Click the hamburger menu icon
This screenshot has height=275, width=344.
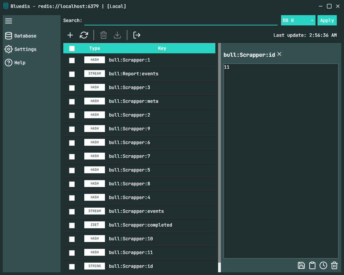point(9,21)
